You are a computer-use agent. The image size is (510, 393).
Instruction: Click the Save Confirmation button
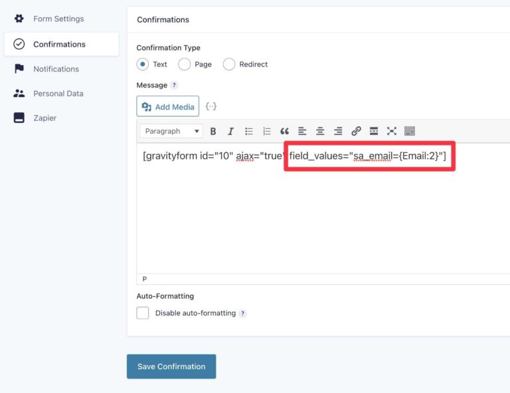171,366
